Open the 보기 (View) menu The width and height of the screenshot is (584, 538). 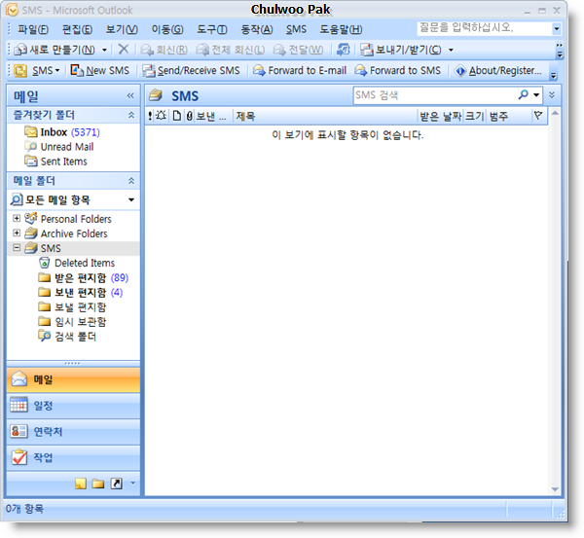pos(122,29)
